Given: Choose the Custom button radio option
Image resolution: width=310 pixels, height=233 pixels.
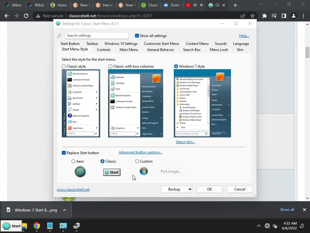Looking at the screenshot, I should [x=137, y=161].
